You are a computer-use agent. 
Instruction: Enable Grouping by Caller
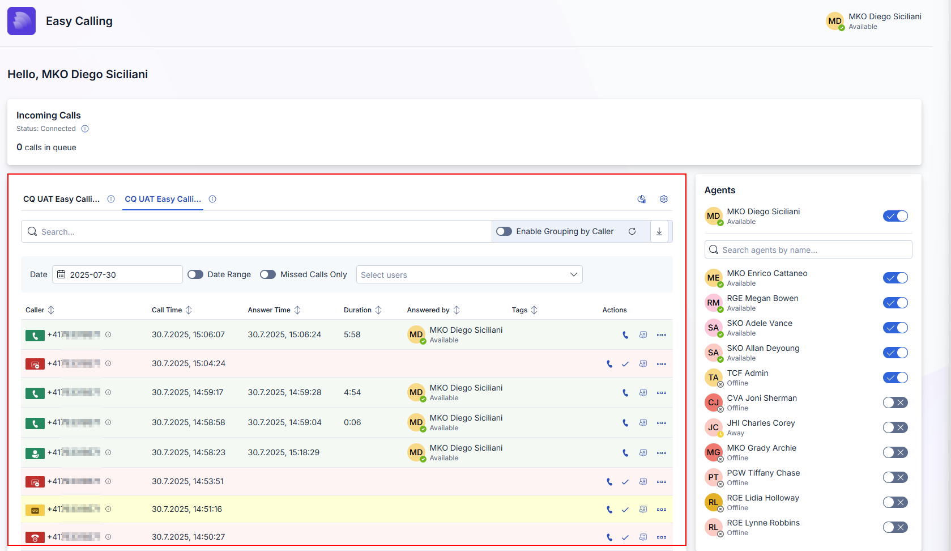tap(504, 231)
